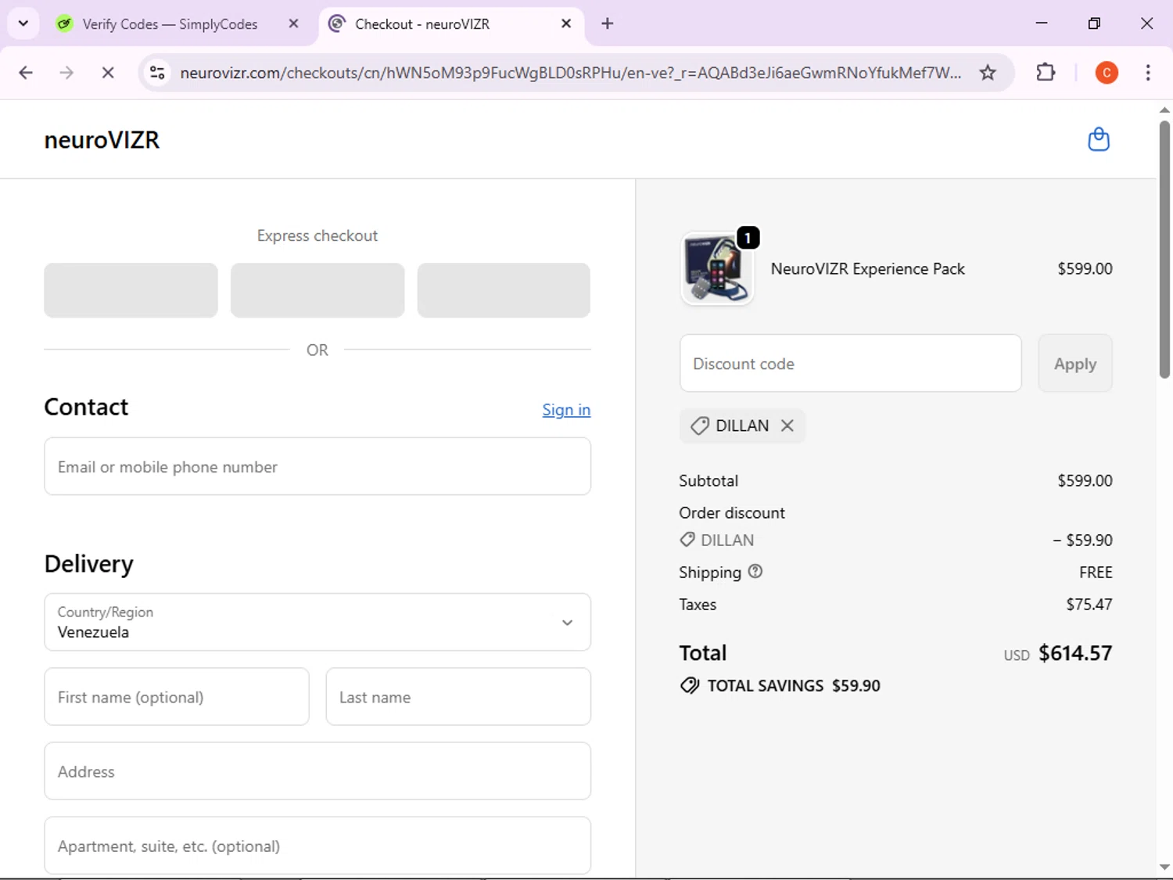This screenshot has width=1173, height=880.
Task: Click the first express checkout placeholder button
Action: pyautogui.click(x=131, y=290)
